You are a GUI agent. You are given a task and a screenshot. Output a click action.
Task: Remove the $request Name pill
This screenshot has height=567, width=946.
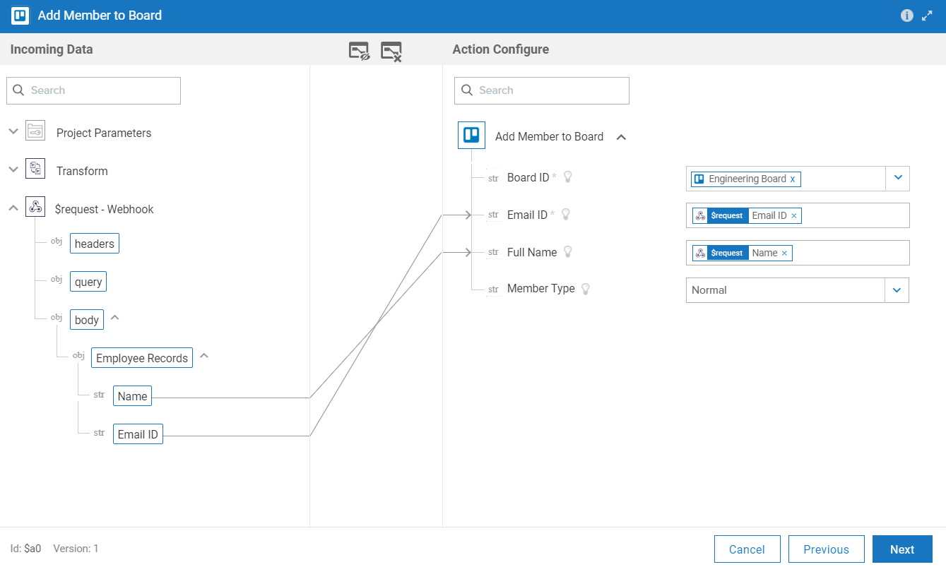(784, 253)
